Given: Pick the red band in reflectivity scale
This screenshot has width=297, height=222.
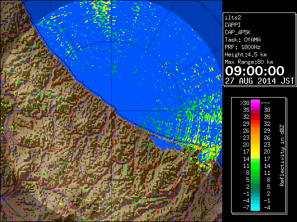Looking at the screenshot, I should click(255, 117).
